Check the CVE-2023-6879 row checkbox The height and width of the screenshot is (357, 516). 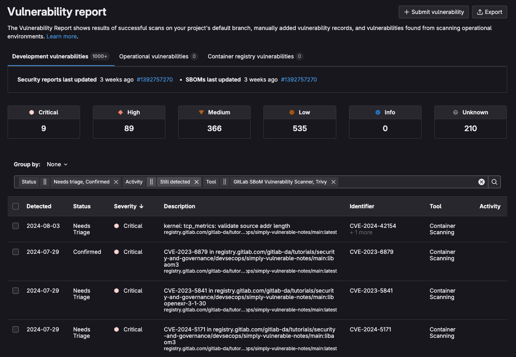[16, 252]
